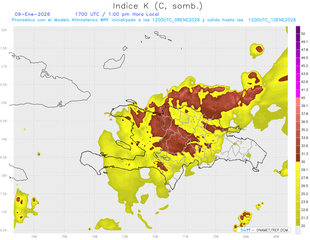
Task: Click the "17N" latitude label
Action: click(4, 212)
